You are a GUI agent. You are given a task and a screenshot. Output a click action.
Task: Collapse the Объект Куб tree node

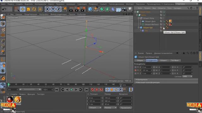[139, 28]
